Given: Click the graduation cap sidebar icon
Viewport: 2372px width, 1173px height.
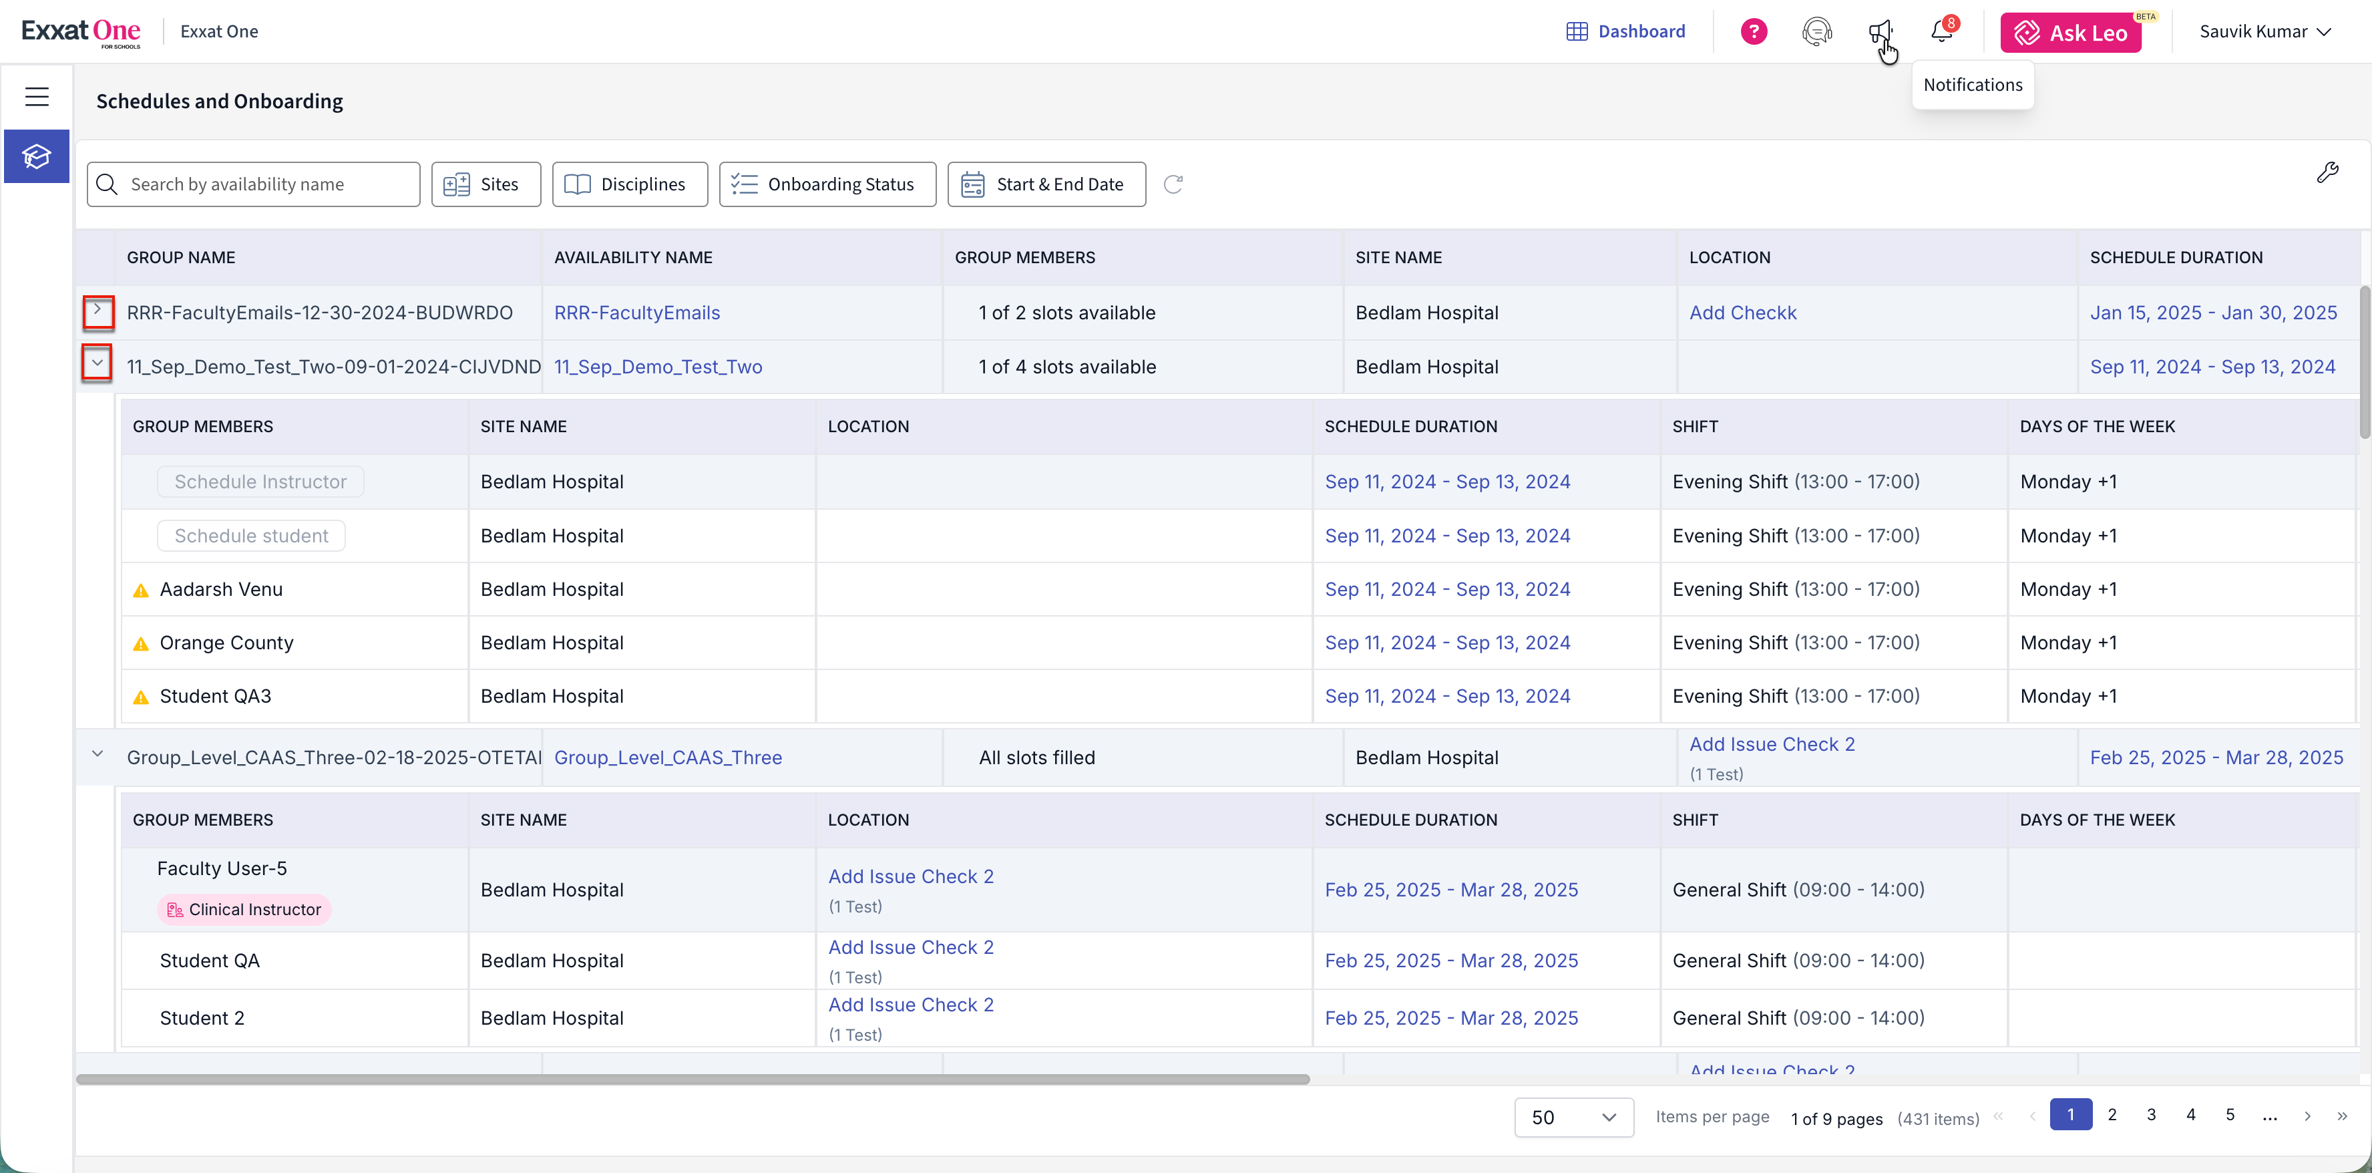Looking at the screenshot, I should (x=37, y=157).
